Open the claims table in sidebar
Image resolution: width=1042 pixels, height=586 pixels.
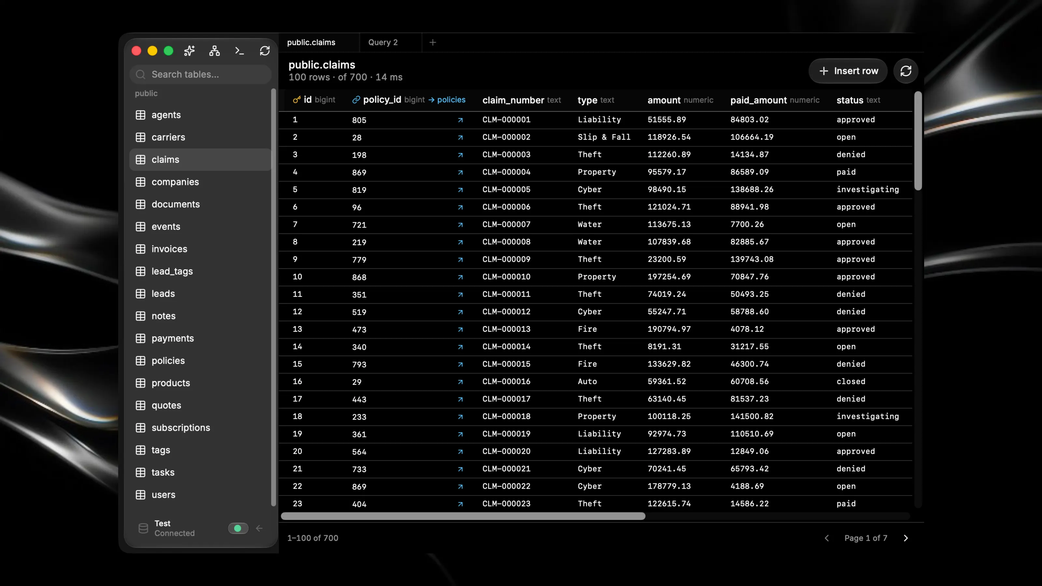(200, 160)
